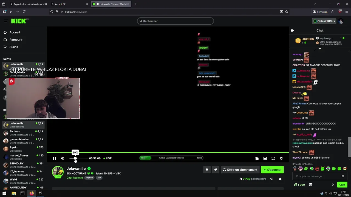
Task: Insert the red angry face quick emote
Action: point(317,169)
